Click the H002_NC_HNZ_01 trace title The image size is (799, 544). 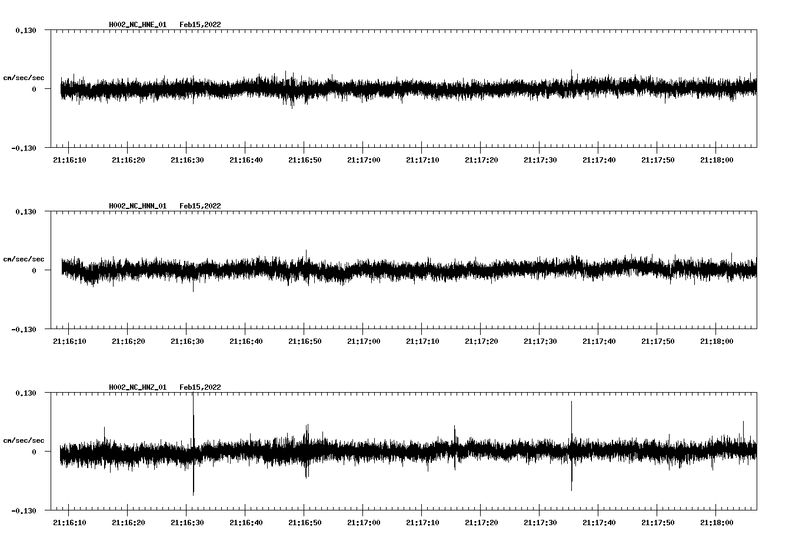click(x=138, y=387)
